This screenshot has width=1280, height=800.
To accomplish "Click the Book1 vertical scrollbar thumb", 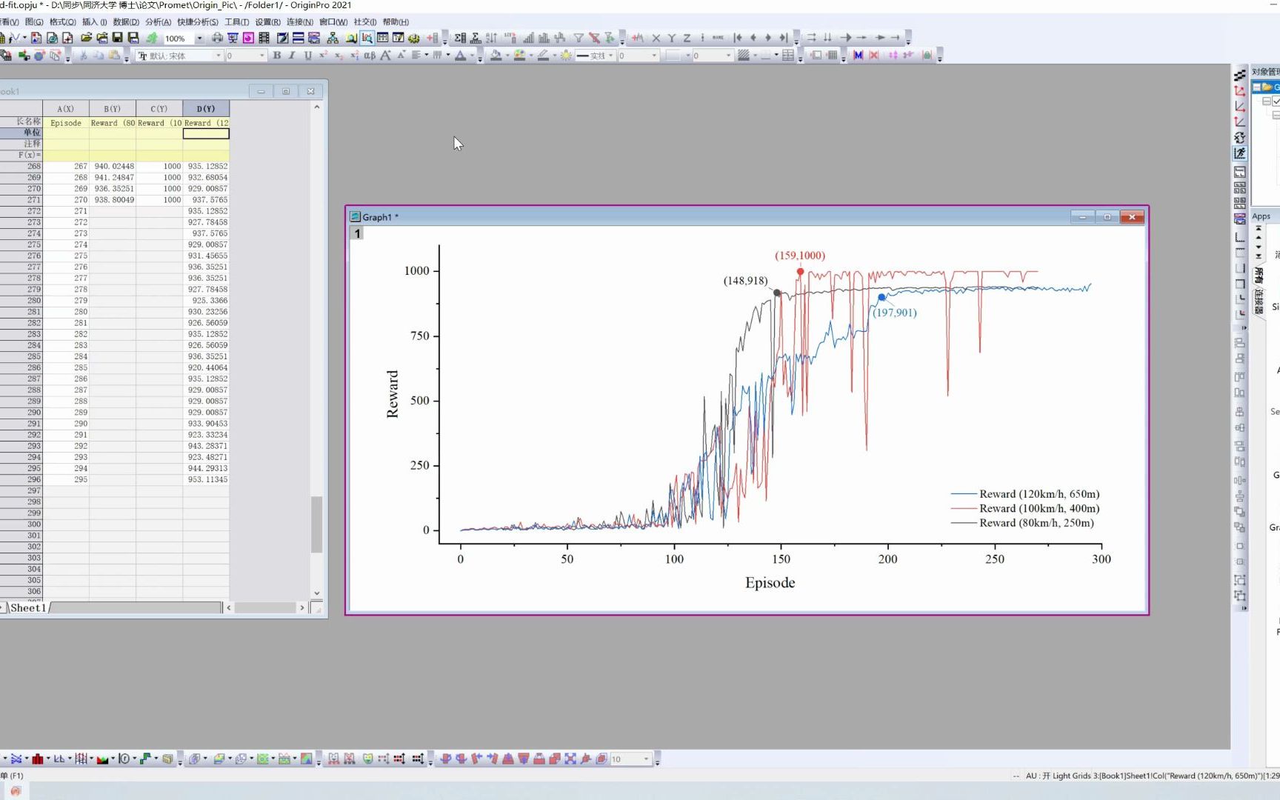I will click(x=316, y=524).
